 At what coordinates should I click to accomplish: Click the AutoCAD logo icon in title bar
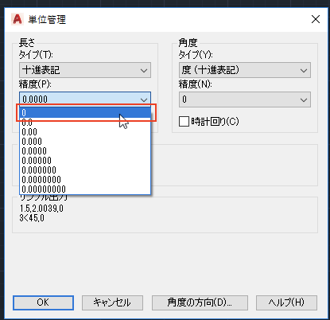click(x=17, y=19)
